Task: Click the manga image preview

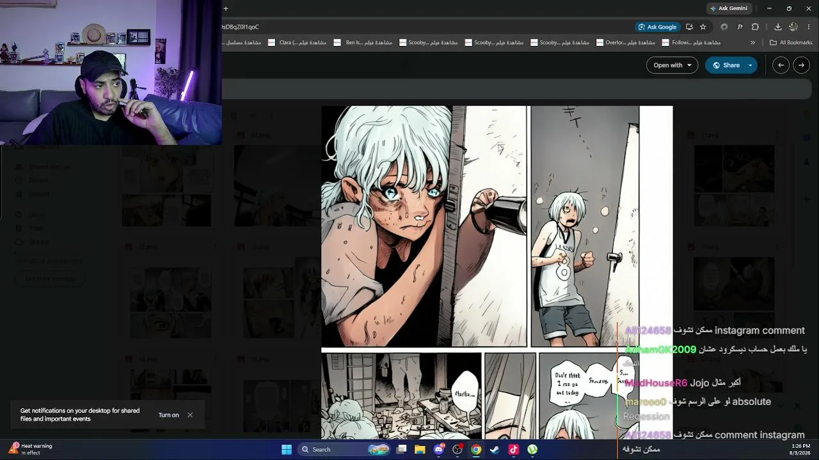Action: [497, 273]
